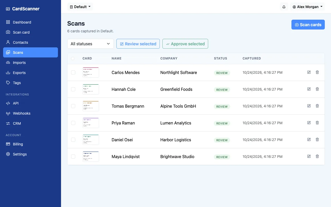The height and width of the screenshot is (207, 331).
Task: Click the Scan cards button
Action: (x=308, y=25)
